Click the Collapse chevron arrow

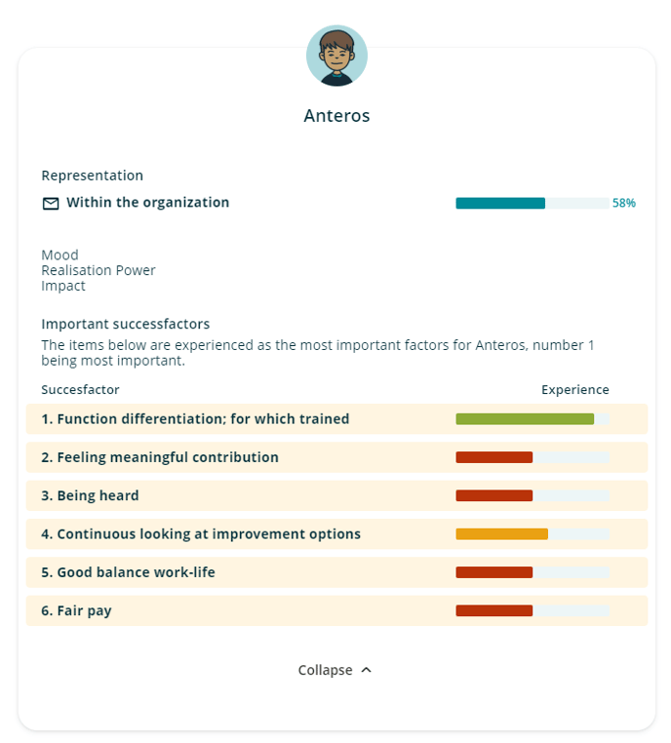pos(367,670)
